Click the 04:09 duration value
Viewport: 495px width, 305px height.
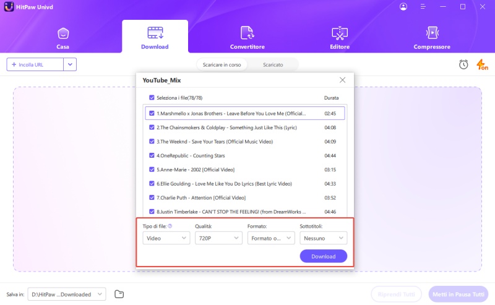pyautogui.click(x=330, y=142)
